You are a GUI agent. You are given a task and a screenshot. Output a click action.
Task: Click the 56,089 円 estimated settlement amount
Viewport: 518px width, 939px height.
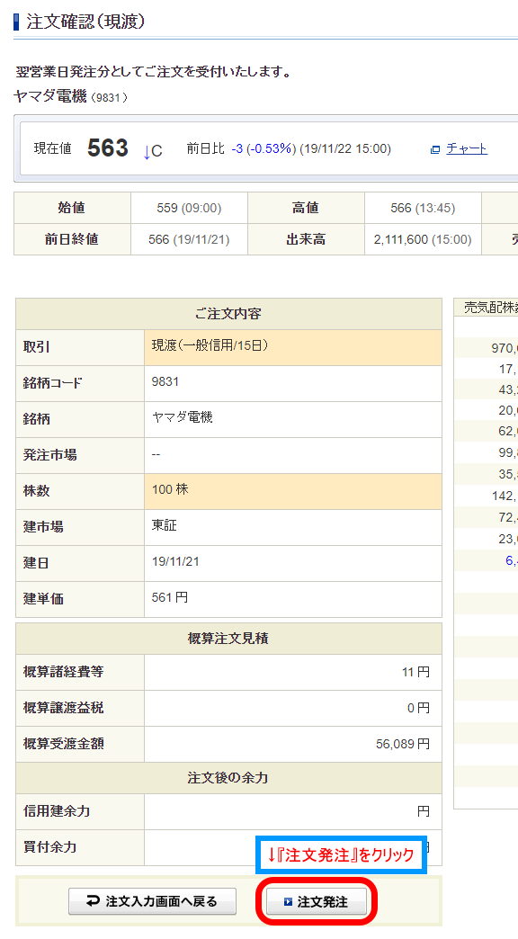[402, 744]
